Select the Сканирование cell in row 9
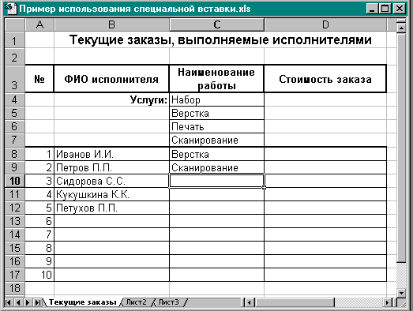 tap(216, 167)
